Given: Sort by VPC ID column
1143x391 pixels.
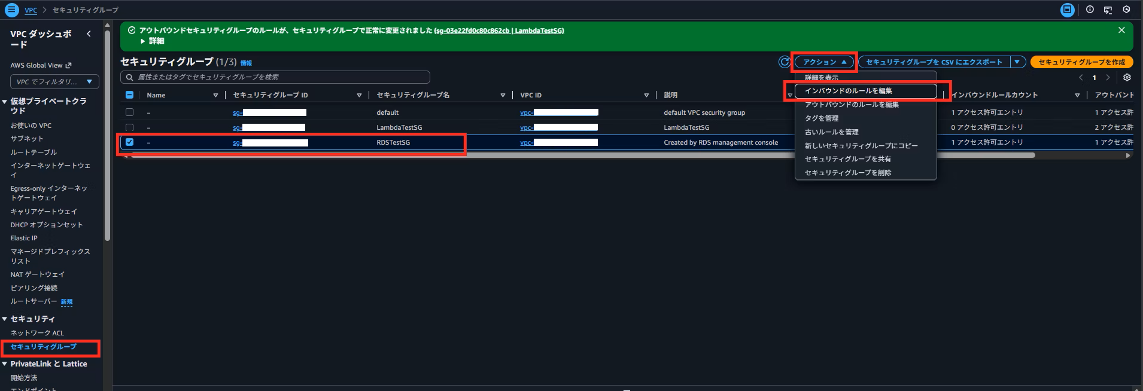Looking at the screenshot, I should [646, 95].
